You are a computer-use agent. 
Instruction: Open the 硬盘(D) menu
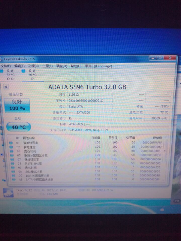point(62,66)
